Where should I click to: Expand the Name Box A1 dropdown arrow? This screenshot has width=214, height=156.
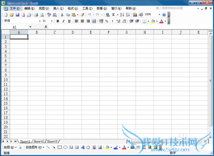[30, 27]
